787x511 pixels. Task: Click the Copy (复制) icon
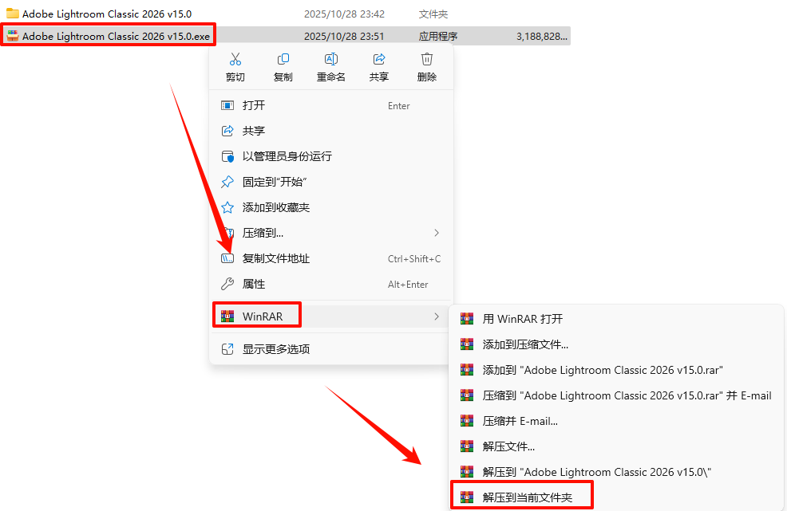(283, 59)
